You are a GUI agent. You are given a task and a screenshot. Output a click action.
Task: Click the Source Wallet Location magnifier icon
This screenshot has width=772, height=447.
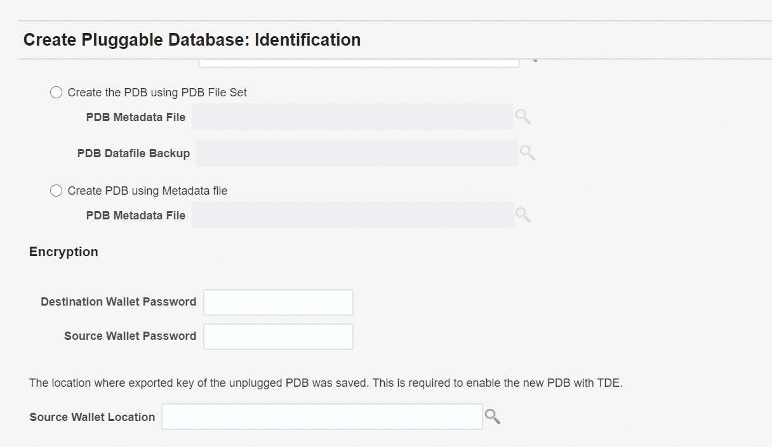coord(493,417)
